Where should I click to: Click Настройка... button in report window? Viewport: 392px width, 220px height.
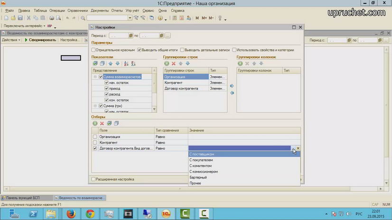(x=70, y=40)
